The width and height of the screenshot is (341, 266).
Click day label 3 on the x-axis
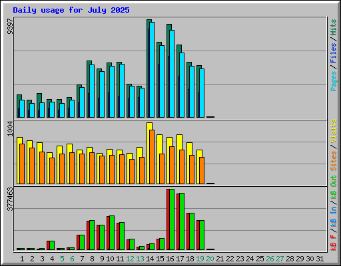pyautogui.click(x=42, y=259)
